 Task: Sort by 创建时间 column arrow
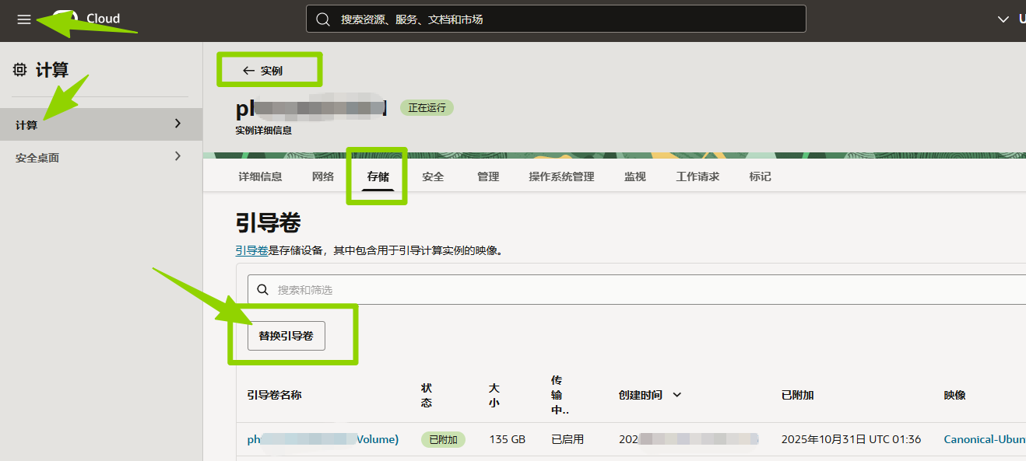point(676,395)
